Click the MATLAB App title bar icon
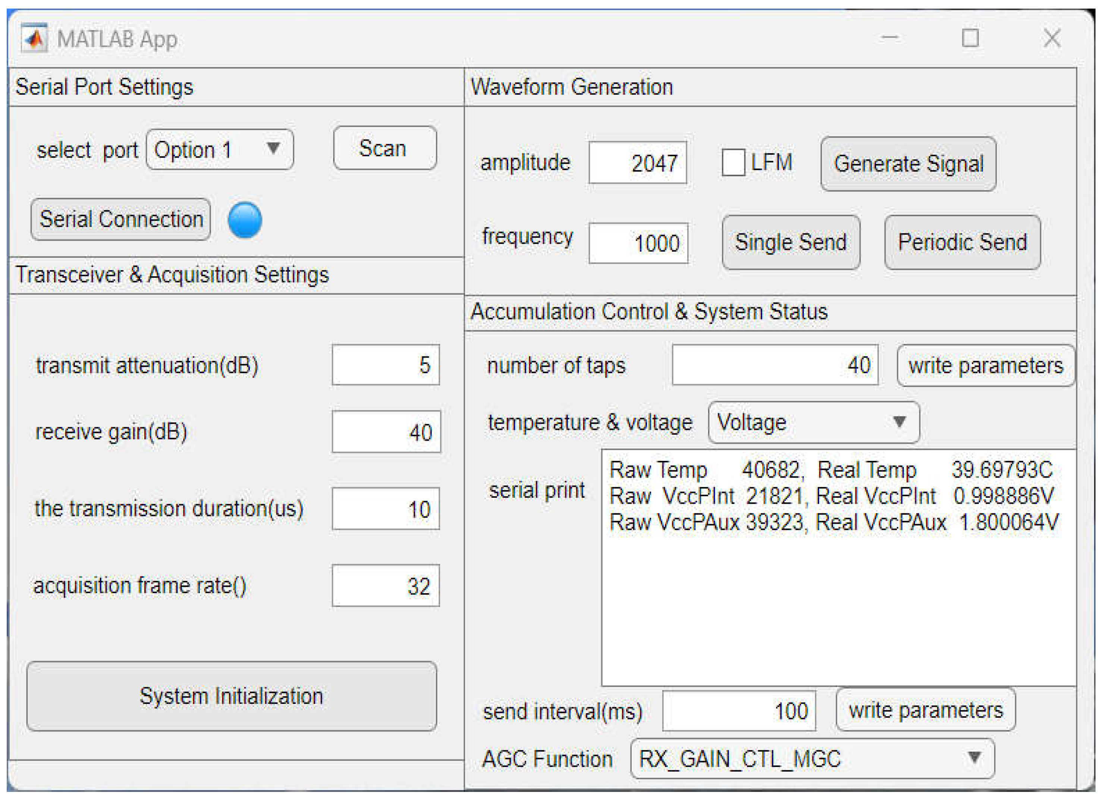1103x799 pixels. click(x=34, y=39)
